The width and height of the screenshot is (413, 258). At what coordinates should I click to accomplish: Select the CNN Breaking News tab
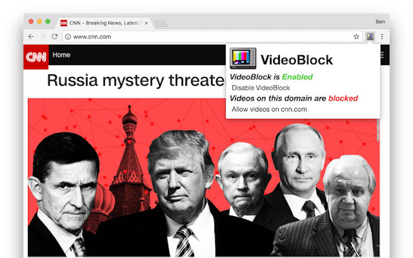pos(101,23)
